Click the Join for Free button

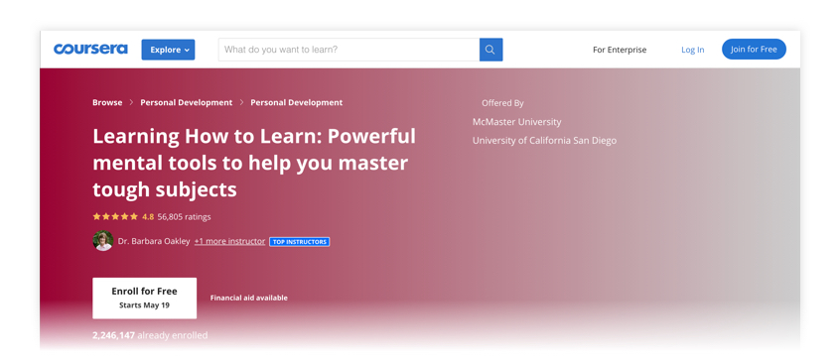(754, 50)
